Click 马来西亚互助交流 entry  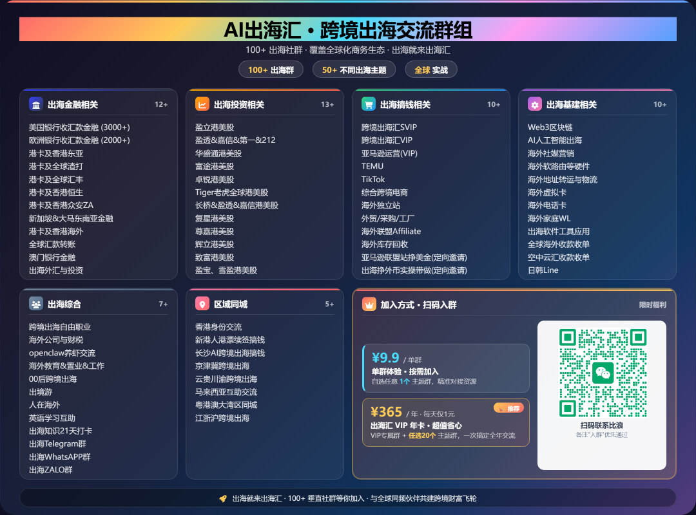click(226, 392)
